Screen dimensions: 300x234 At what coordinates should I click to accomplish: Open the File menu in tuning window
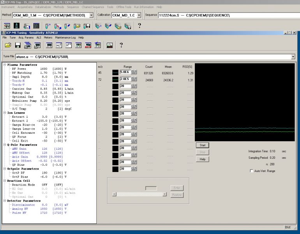pyautogui.click(x=5, y=37)
